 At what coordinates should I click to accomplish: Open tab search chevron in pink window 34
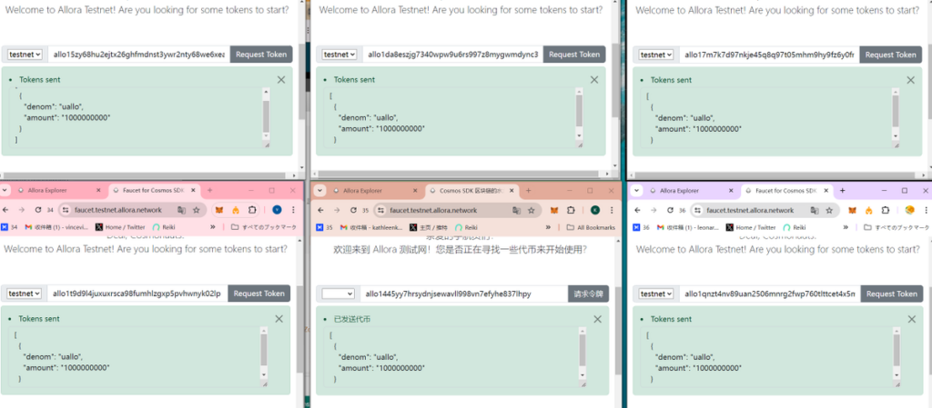(x=5, y=190)
